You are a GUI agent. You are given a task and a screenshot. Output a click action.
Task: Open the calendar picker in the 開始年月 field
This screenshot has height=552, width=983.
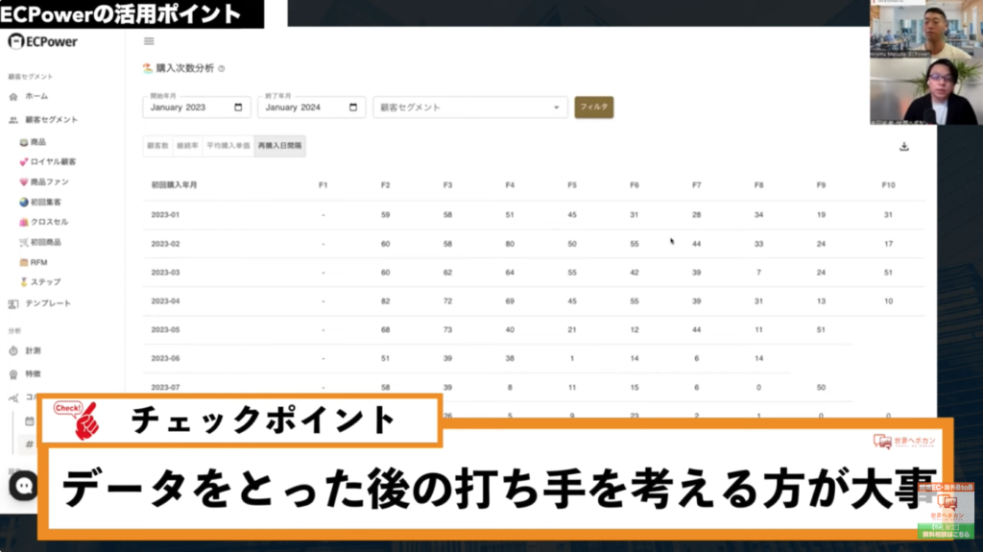pyautogui.click(x=238, y=108)
